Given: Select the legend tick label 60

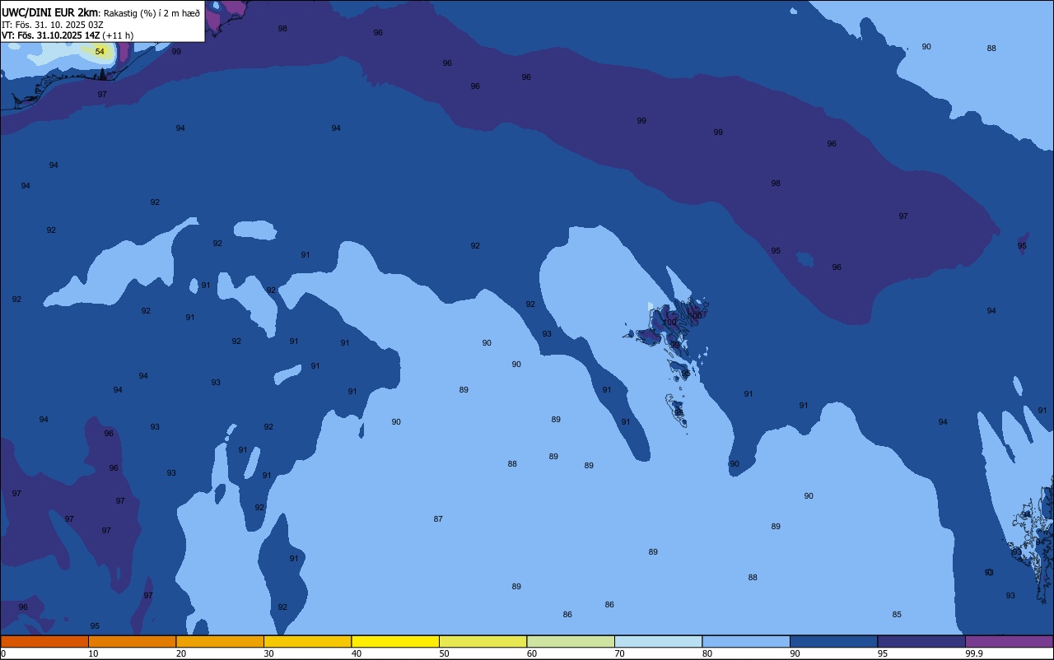Looking at the screenshot, I should coord(531,653).
